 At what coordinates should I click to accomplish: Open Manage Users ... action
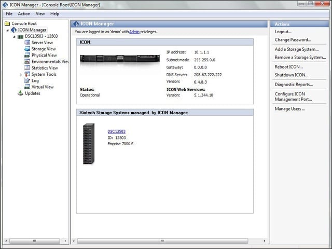point(290,109)
